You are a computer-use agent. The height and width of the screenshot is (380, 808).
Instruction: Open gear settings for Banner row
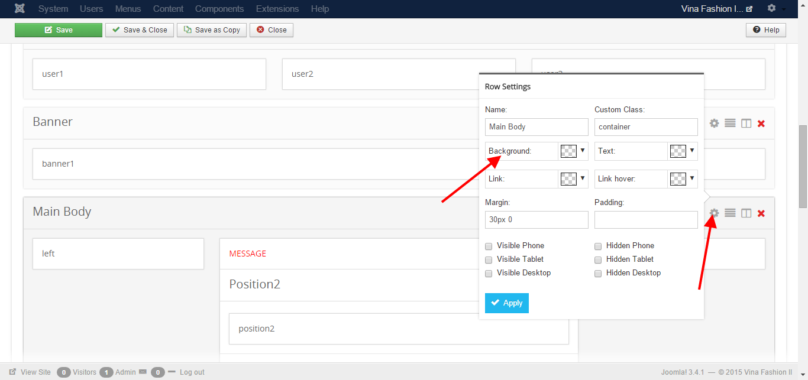click(x=714, y=123)
